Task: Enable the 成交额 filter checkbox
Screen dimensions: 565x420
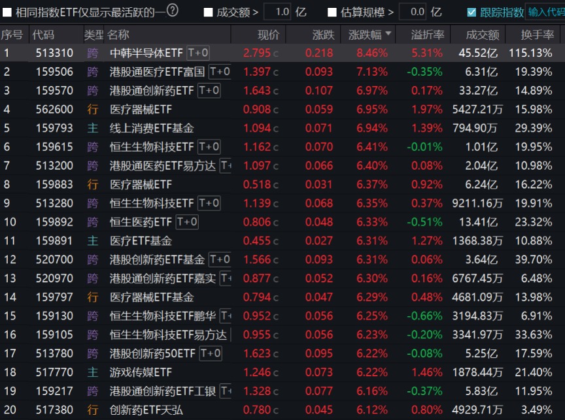Action: pos(208,11)
